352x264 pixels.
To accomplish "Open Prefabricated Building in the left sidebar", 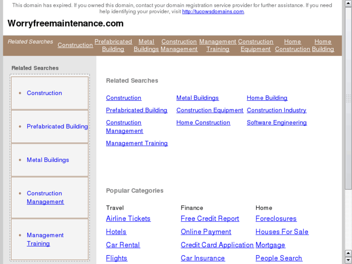I will pyautogui.click(x=57, y=126).
